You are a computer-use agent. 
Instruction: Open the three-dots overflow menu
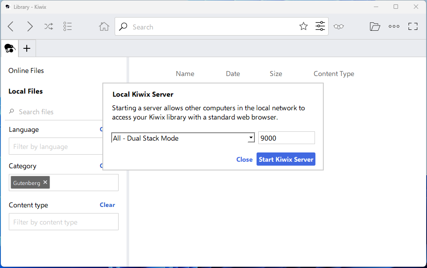coord(394,26)
